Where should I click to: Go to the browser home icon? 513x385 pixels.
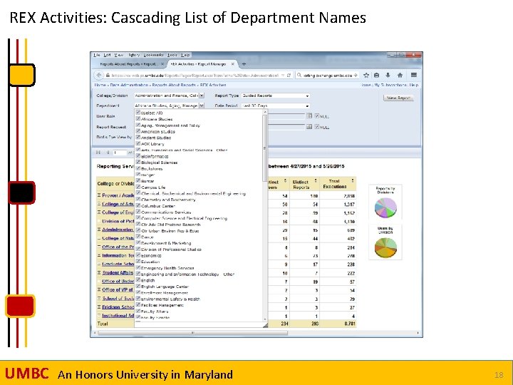[400, 76]
